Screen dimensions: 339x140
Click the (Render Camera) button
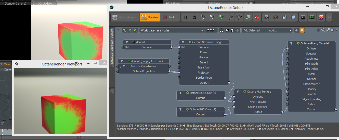point(16,4)
